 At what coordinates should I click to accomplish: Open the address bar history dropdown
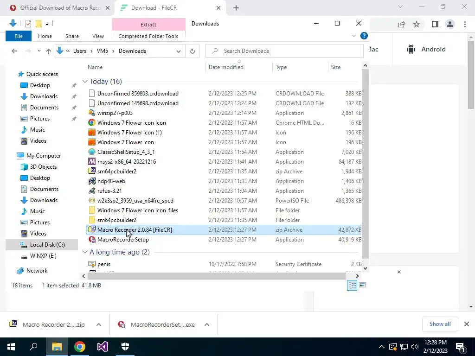[179, 51]
